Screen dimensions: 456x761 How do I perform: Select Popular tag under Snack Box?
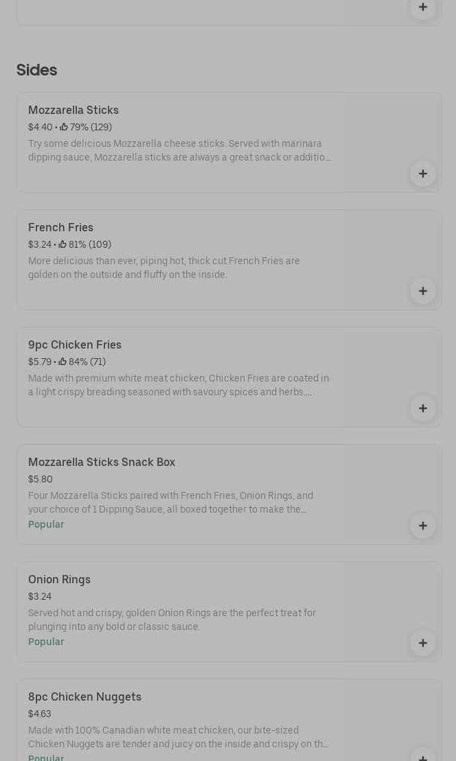coord(46,525)
